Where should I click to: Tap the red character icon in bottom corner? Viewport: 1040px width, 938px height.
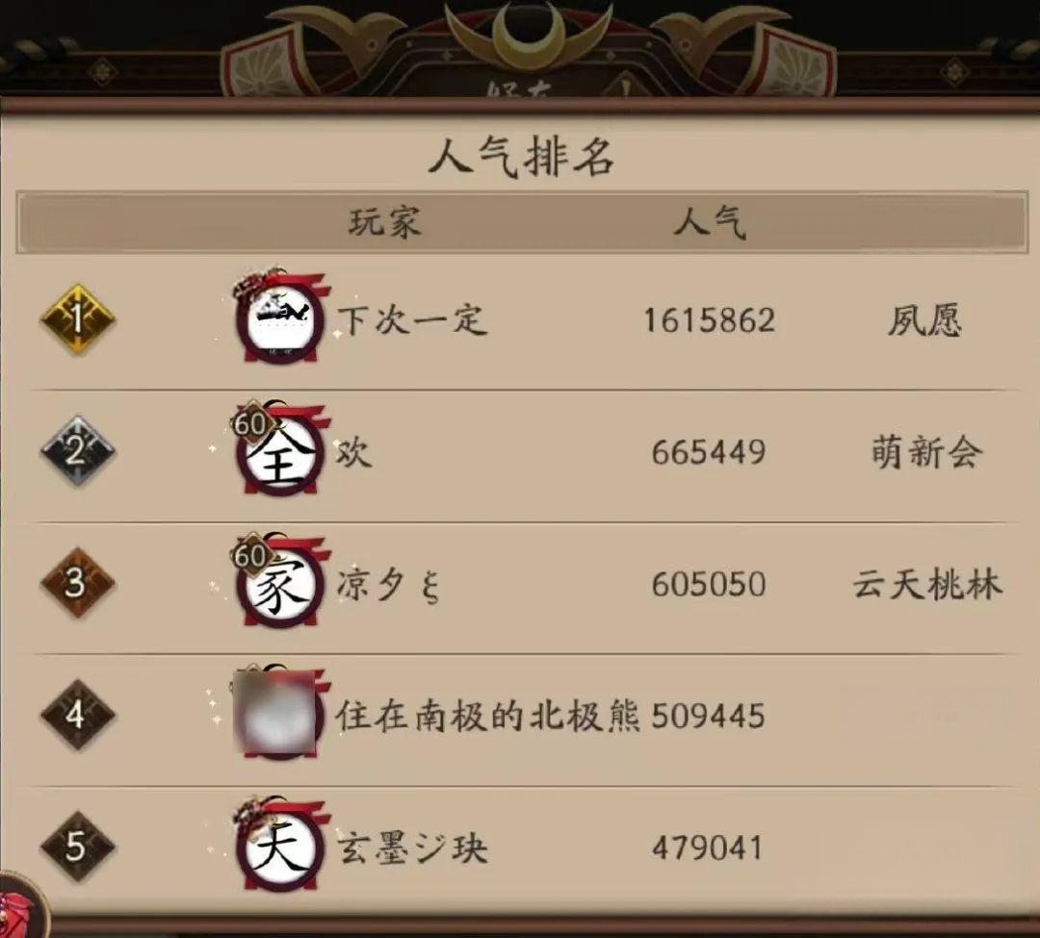click(21, 906)
